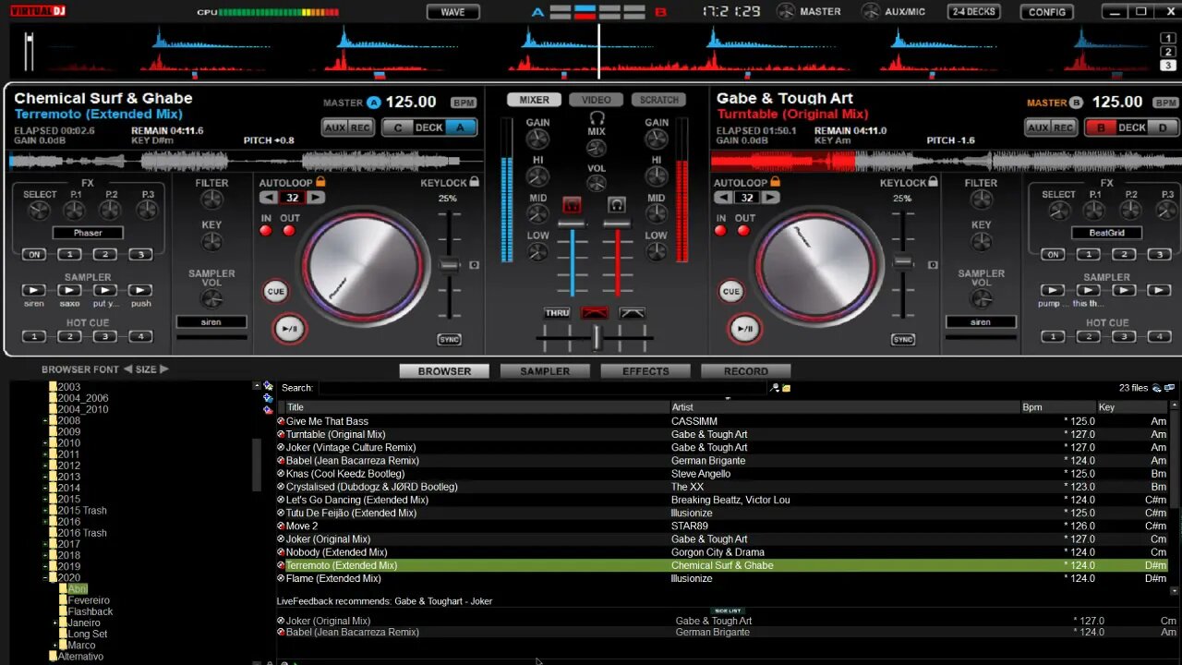Open the CONFIG button
Viewport: 1182px width, 665px height.
coord(1046,12)
